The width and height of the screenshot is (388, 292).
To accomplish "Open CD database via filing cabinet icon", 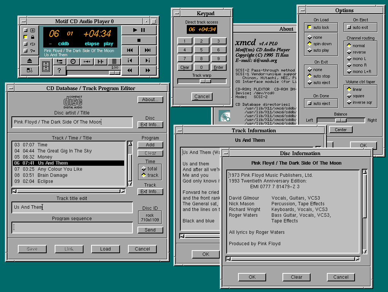I will click(46, 67).
